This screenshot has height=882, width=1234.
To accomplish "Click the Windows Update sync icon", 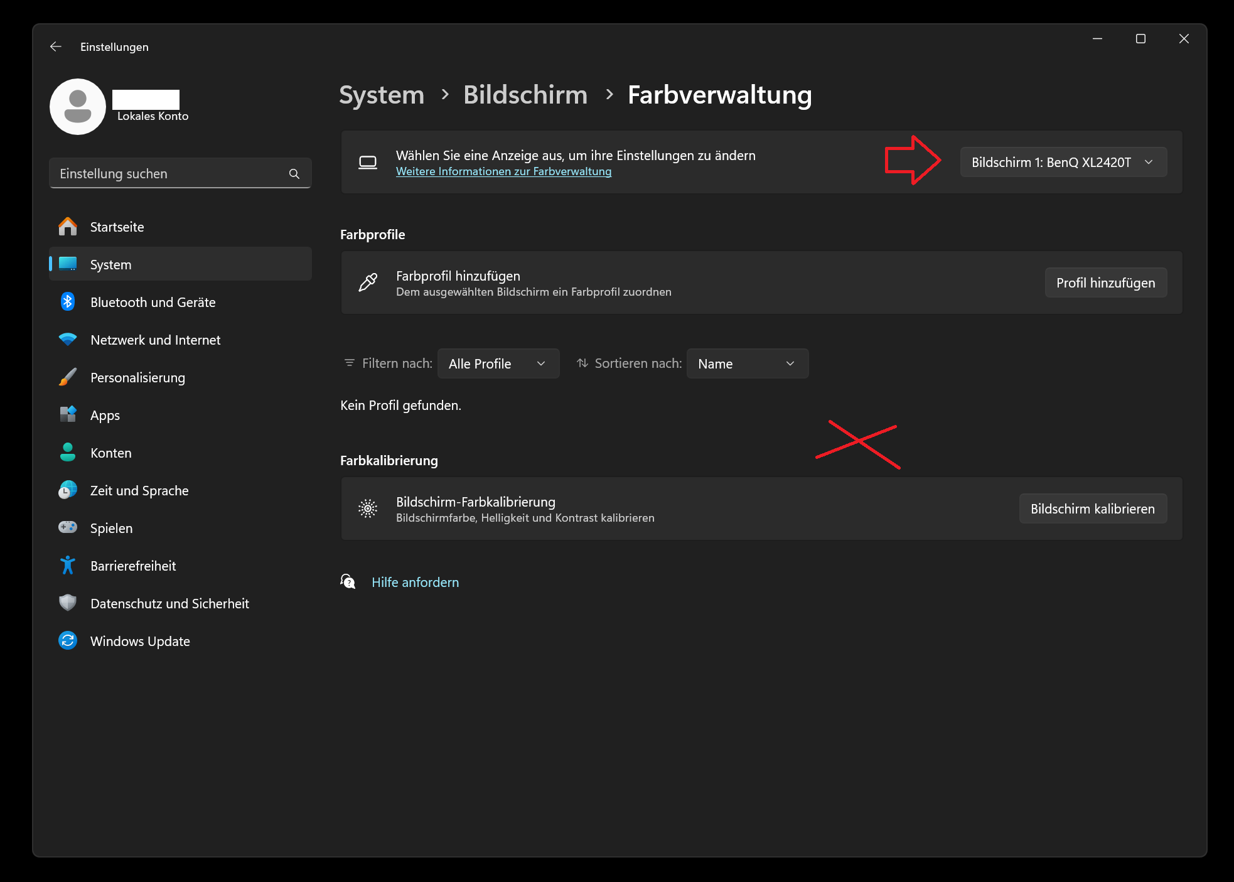I will (68, 641).
